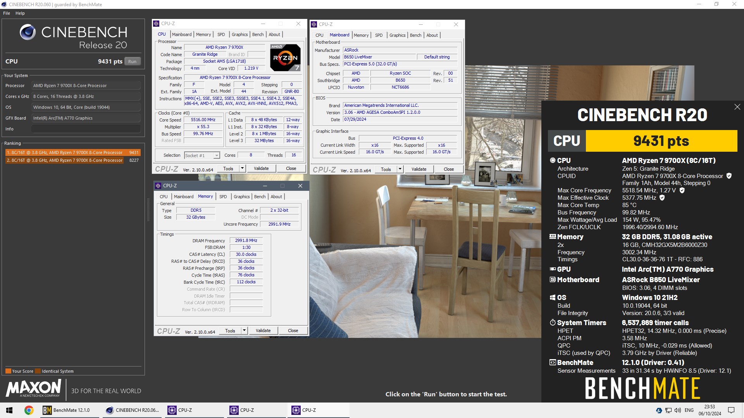744x418 pixels.
Task: Expand Tools dropdown arrow in the processor CPU-Z window
Action: [242, 168]
